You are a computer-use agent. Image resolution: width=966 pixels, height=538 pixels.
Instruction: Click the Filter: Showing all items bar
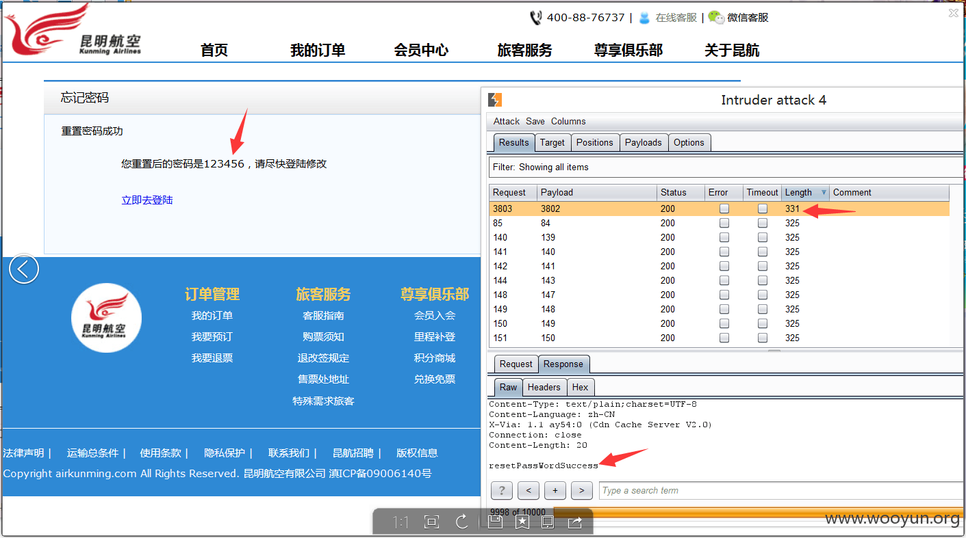[727, 167]
